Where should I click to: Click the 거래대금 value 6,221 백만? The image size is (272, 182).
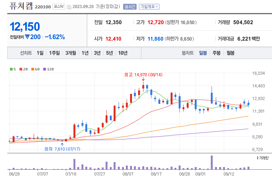(249, 39)
